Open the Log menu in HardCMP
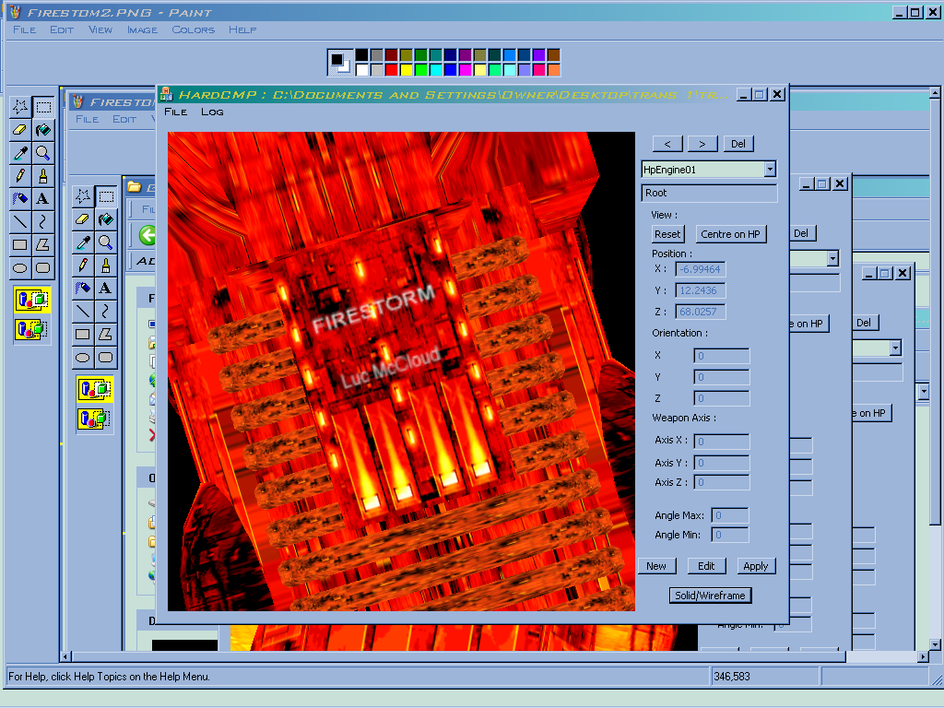The width and height of the screenshot is (944, 708). [212, 112]
